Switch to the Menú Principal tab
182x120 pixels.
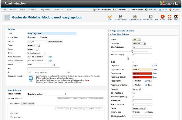coord(15,104)
